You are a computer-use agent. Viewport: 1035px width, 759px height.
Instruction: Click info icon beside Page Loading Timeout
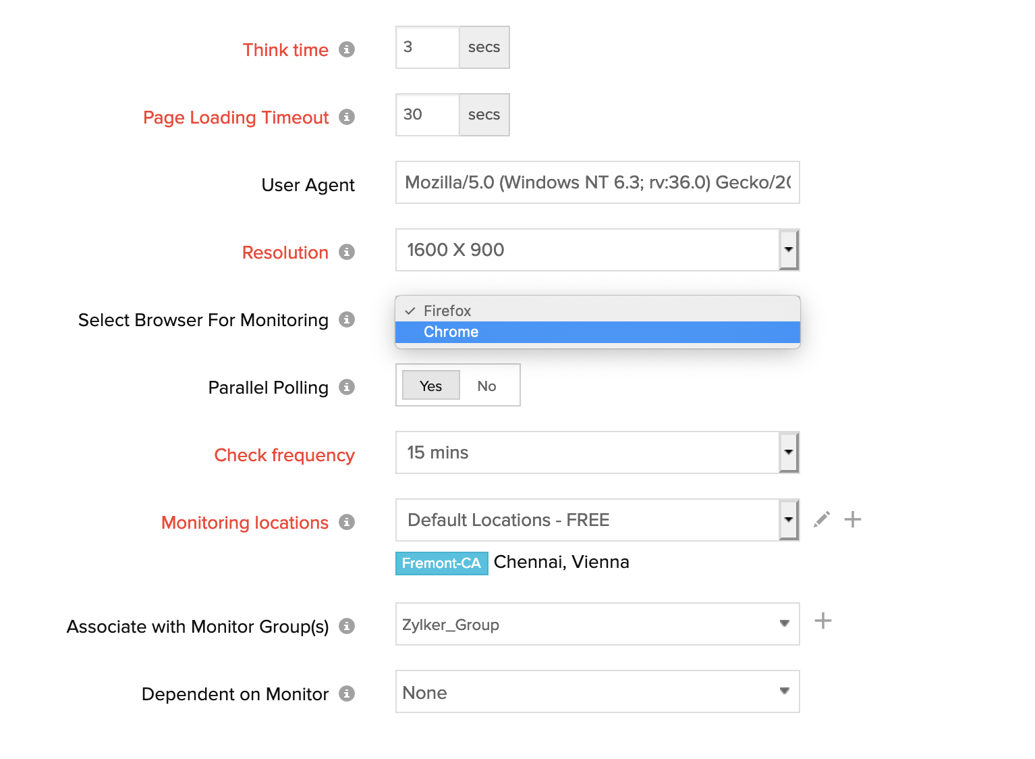point(347,117)
